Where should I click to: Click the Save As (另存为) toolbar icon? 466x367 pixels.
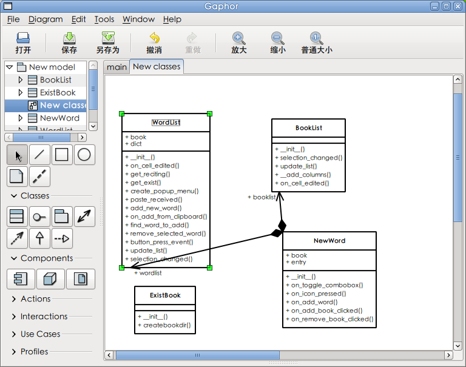pos(108,42)
